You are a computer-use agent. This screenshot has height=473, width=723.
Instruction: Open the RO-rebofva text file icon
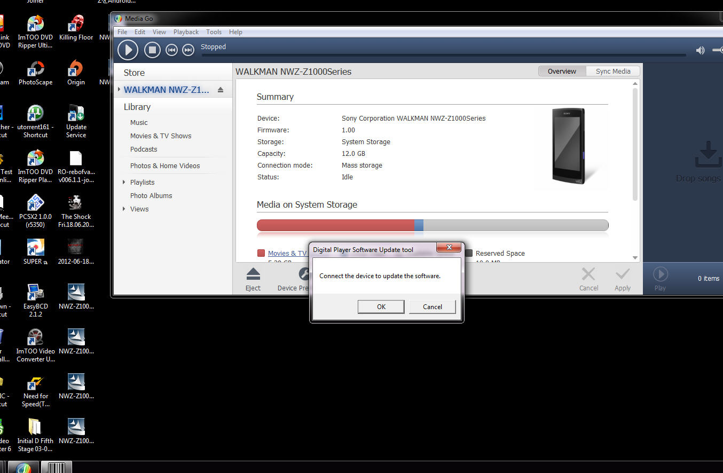(76, 167)
